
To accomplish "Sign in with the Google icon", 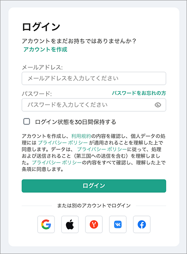I will tap(46, 224).
